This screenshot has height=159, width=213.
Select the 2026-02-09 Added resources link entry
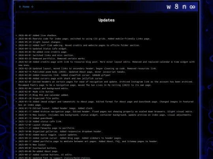pyautogui.click(x=64, y=75)
